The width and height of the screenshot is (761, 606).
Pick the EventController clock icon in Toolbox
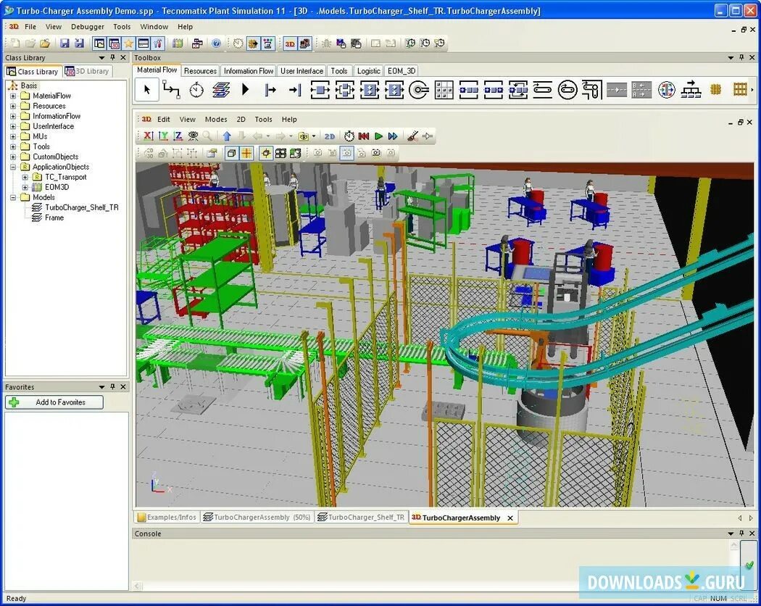pos(196,90)
